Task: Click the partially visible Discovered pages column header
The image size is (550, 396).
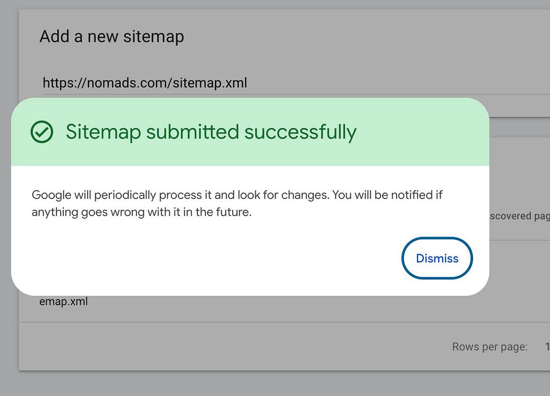Action: click(x=519, y=216)
